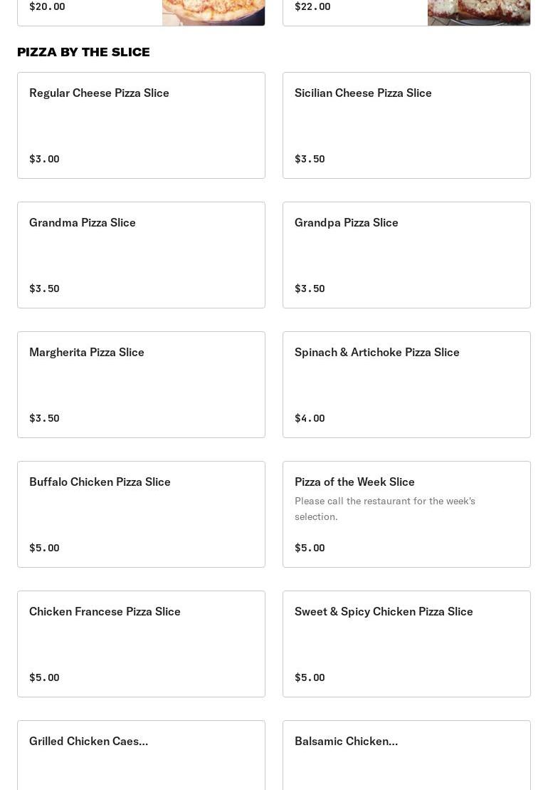Open Buffalo Chicken Pizza Slice
The width and height of the screenshot is (548, 790).
[141, 514]
